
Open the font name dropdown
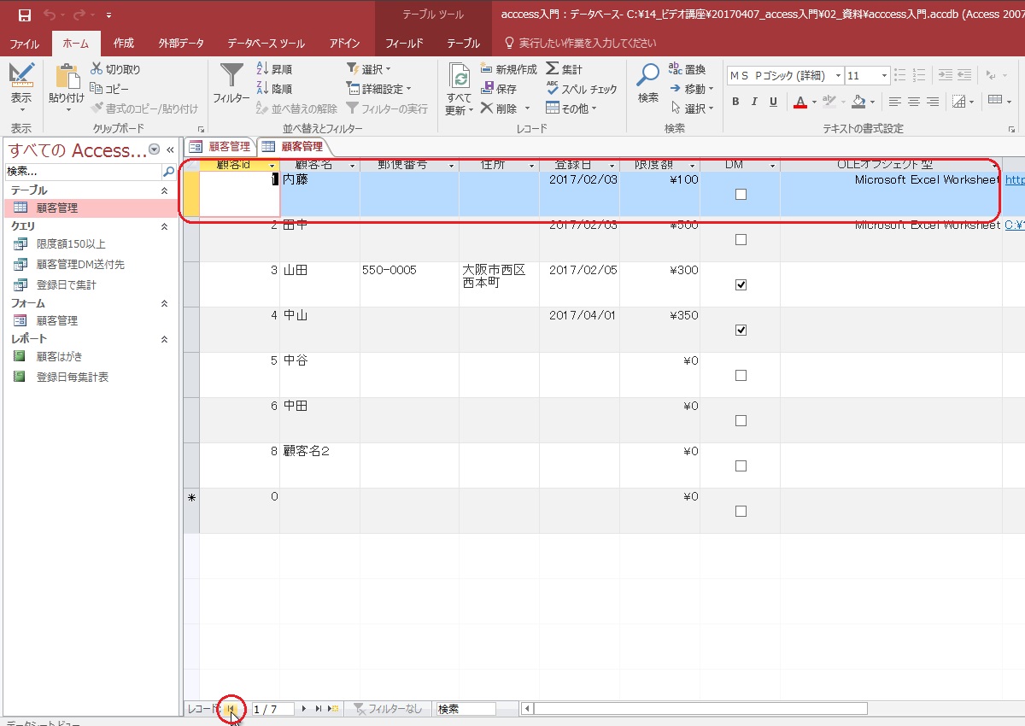[x=838, y=76]
